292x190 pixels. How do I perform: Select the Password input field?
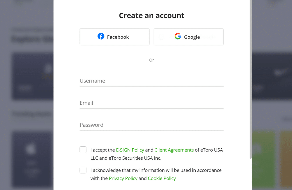click(x=152, y=125)
